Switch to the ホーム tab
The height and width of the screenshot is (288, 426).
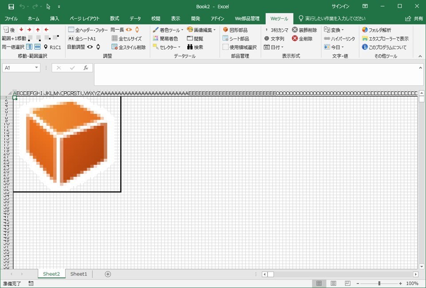tap(33, 19)
